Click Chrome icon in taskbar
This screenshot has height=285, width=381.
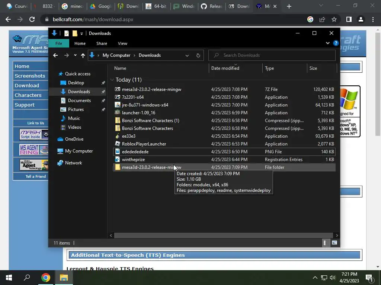tap(45, 278)
